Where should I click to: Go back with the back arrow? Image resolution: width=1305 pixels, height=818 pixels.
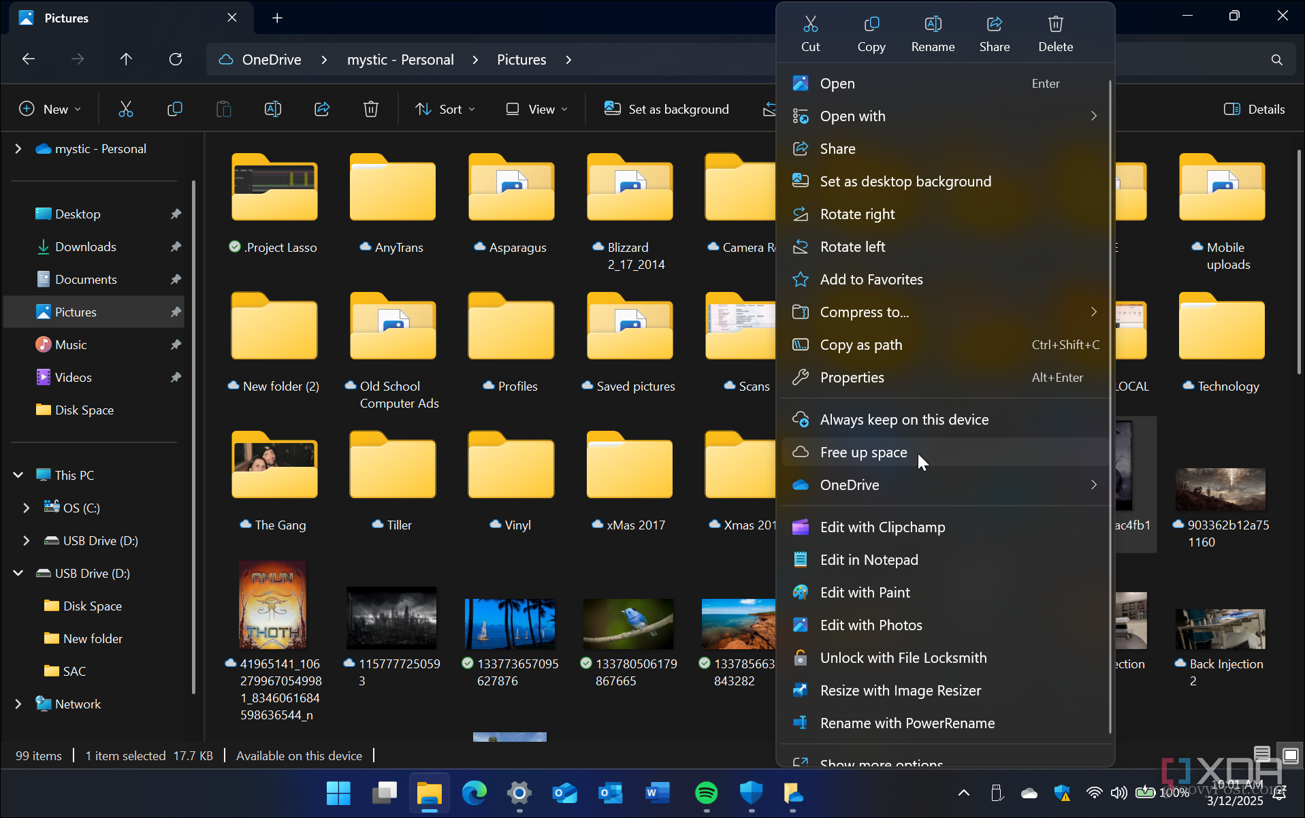pos(29,59)
